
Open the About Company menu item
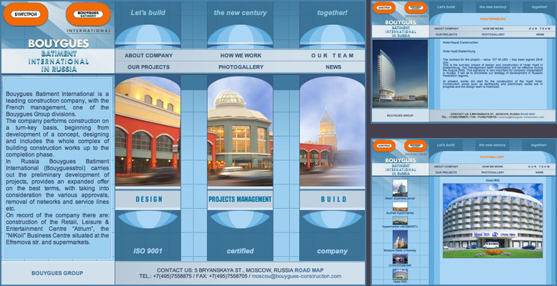tap(149, 55)
